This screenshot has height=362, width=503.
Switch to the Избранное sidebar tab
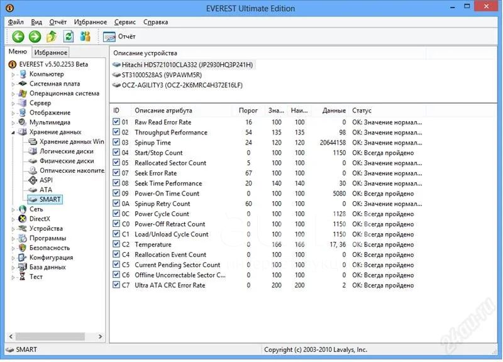tap(51, 52)
